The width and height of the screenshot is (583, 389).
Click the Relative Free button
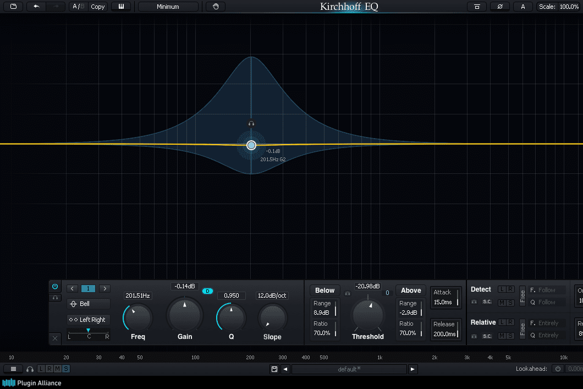tap(522, 329)
